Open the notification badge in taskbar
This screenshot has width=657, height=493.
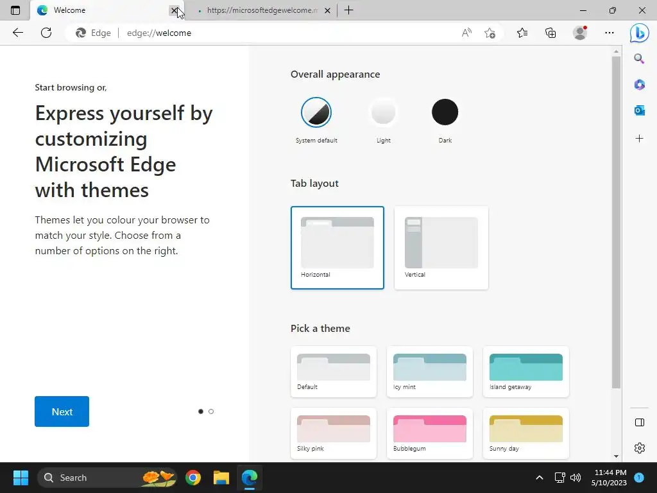639,478
